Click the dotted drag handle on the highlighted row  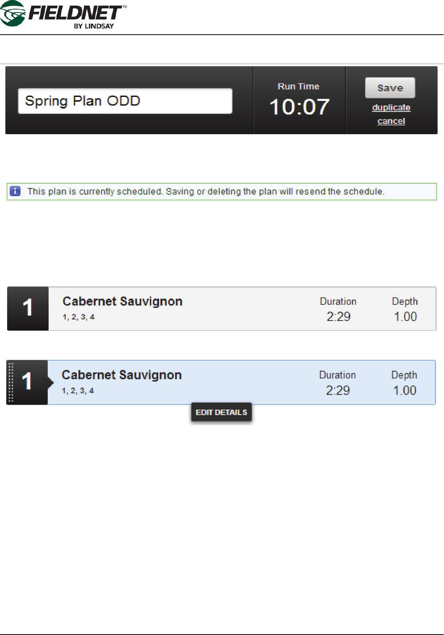click(x=11, y=382)
